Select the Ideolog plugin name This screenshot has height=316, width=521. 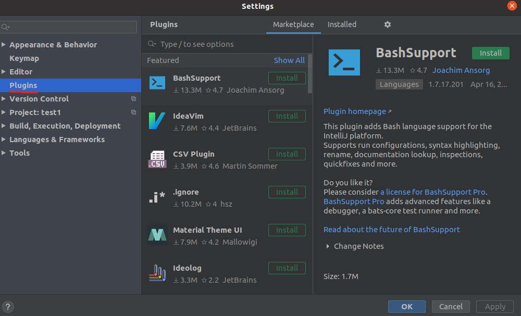click(187, 268)
